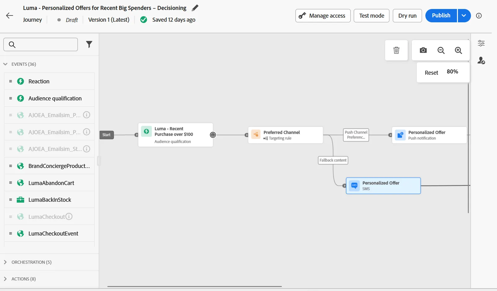Select the LumaCheckoutEvent event

[x=49, y=233]
